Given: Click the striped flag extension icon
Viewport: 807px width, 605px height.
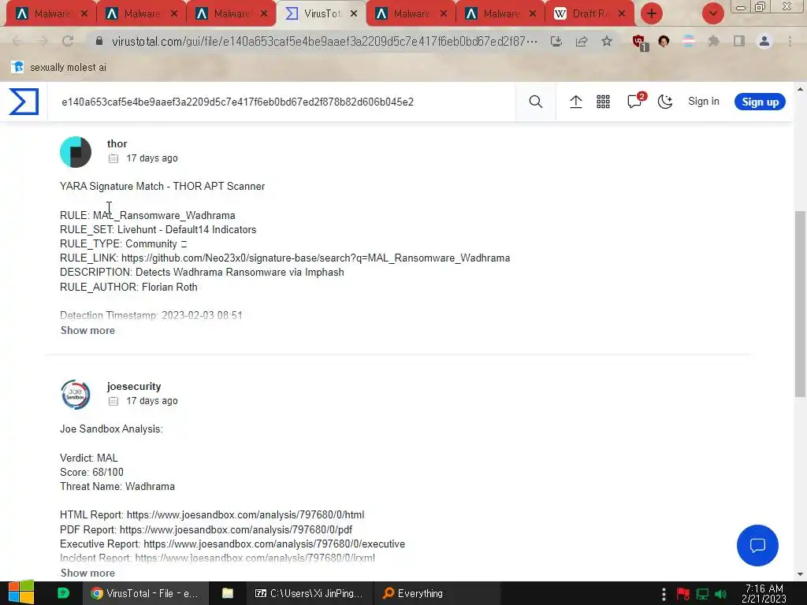Looking at the screenshot, I should point(688,41).
